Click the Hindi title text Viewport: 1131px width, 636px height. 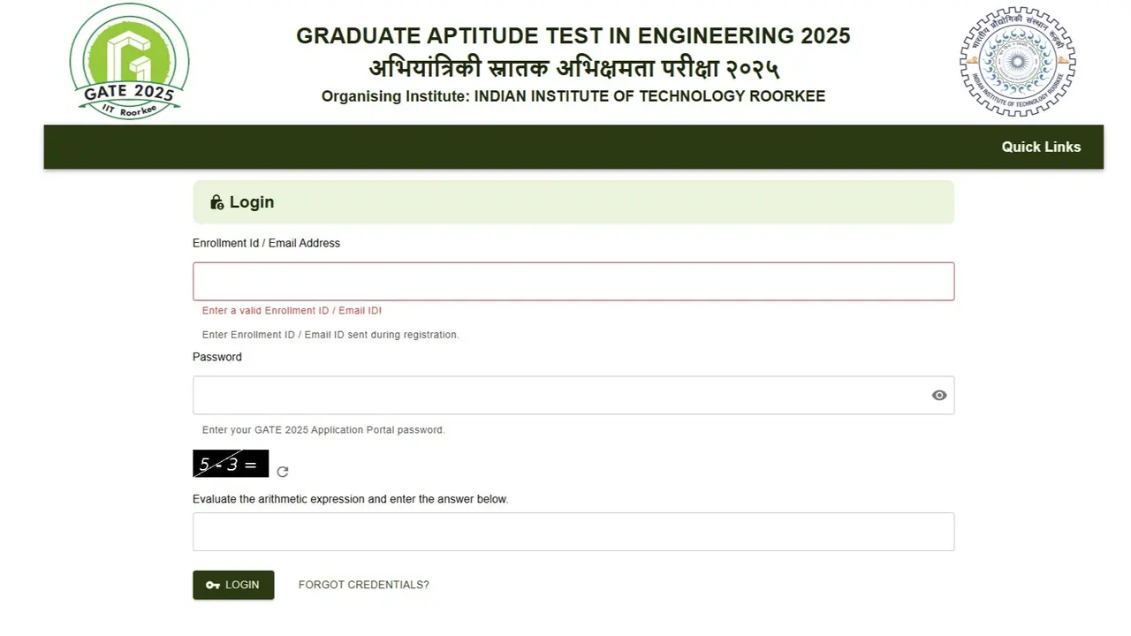coord(573,68)
